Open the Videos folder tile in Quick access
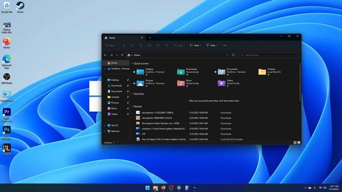The image size is (342, 192). click(x=229, y=83)
